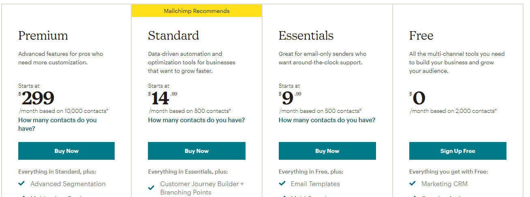Click the Standard plan Buy Now button
Viewport: 530px width, 197px height.
coord(197,151)
